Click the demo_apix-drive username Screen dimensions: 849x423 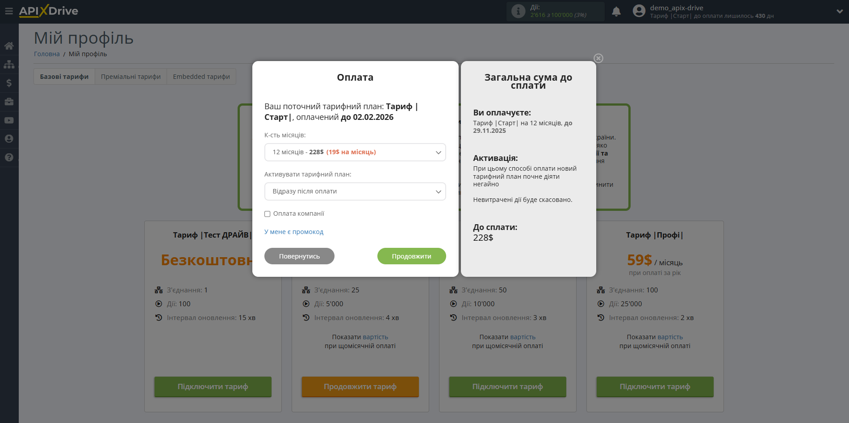[677, 8]
